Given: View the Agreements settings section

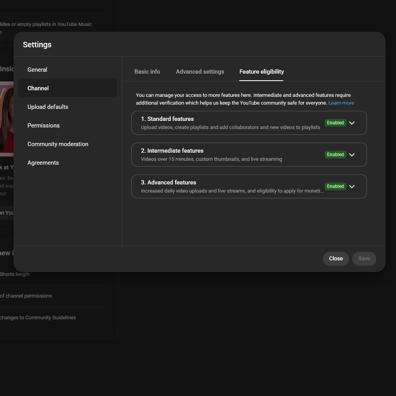Looking at the screenshot, I should (x=43, y=163).
